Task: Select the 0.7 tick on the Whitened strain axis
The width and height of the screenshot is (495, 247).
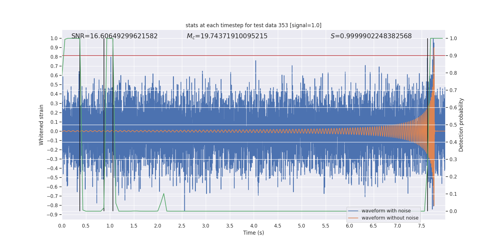Action: [x=54, y=66]
